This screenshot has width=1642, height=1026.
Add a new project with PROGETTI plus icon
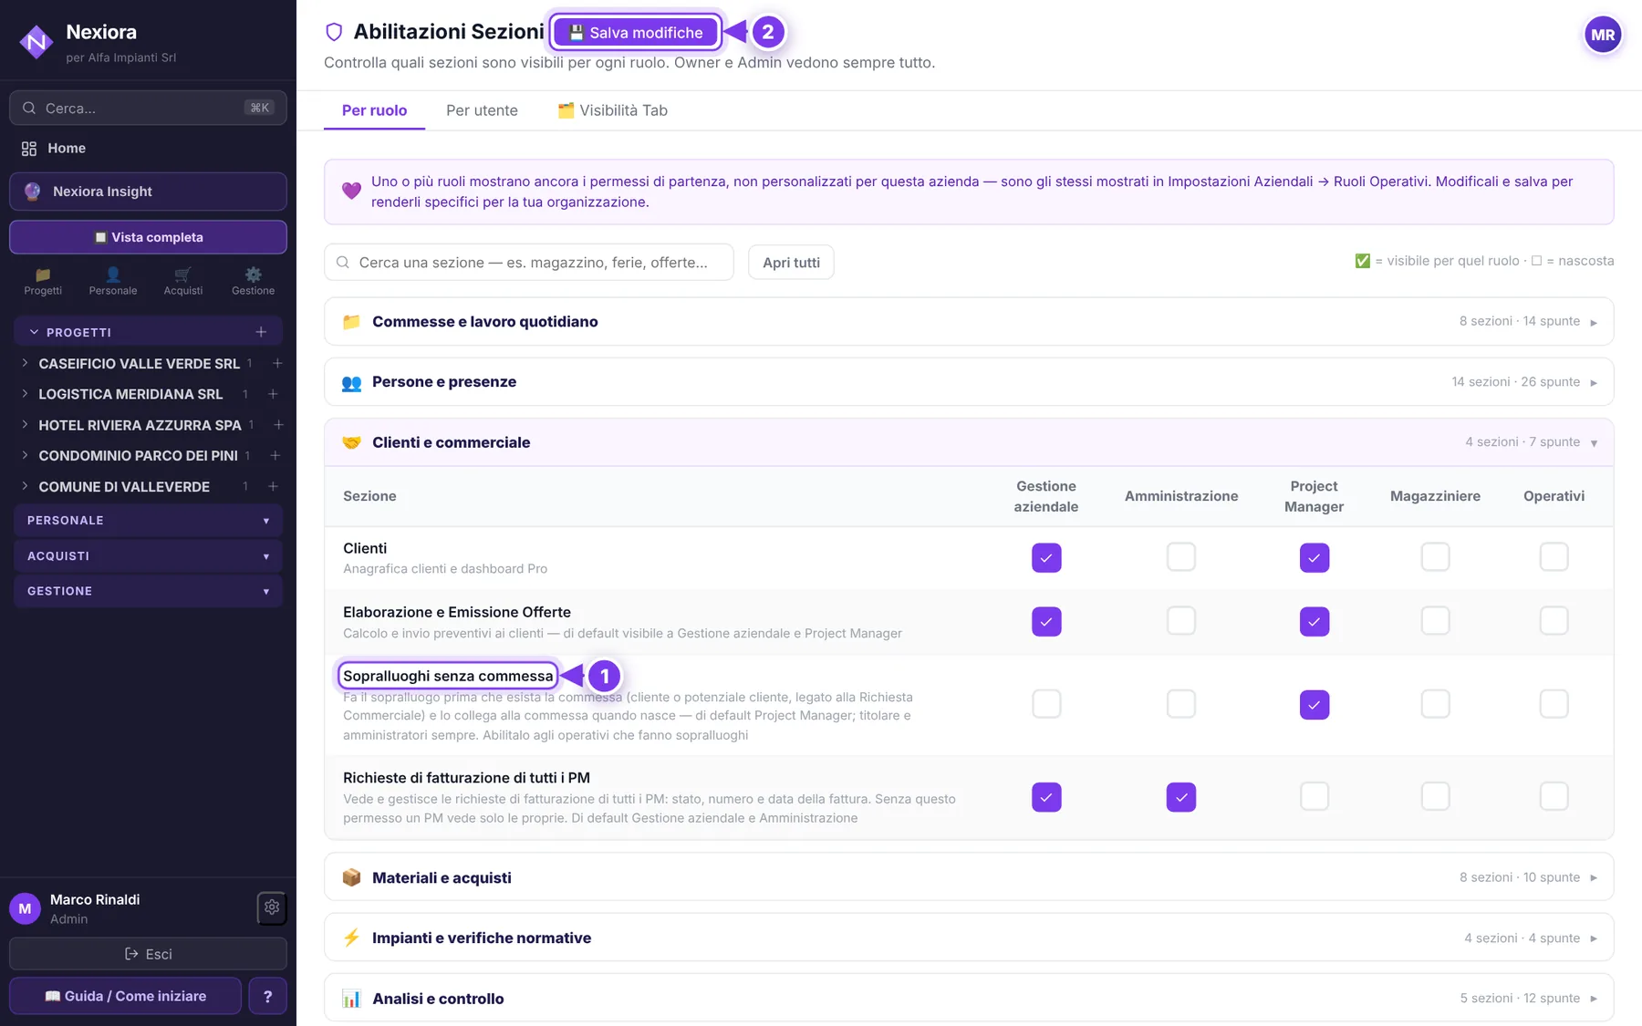[261, 332]
